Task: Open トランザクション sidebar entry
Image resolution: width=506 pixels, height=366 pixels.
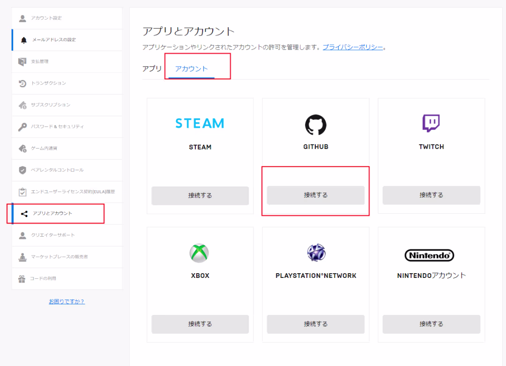Action: point(67,83)
